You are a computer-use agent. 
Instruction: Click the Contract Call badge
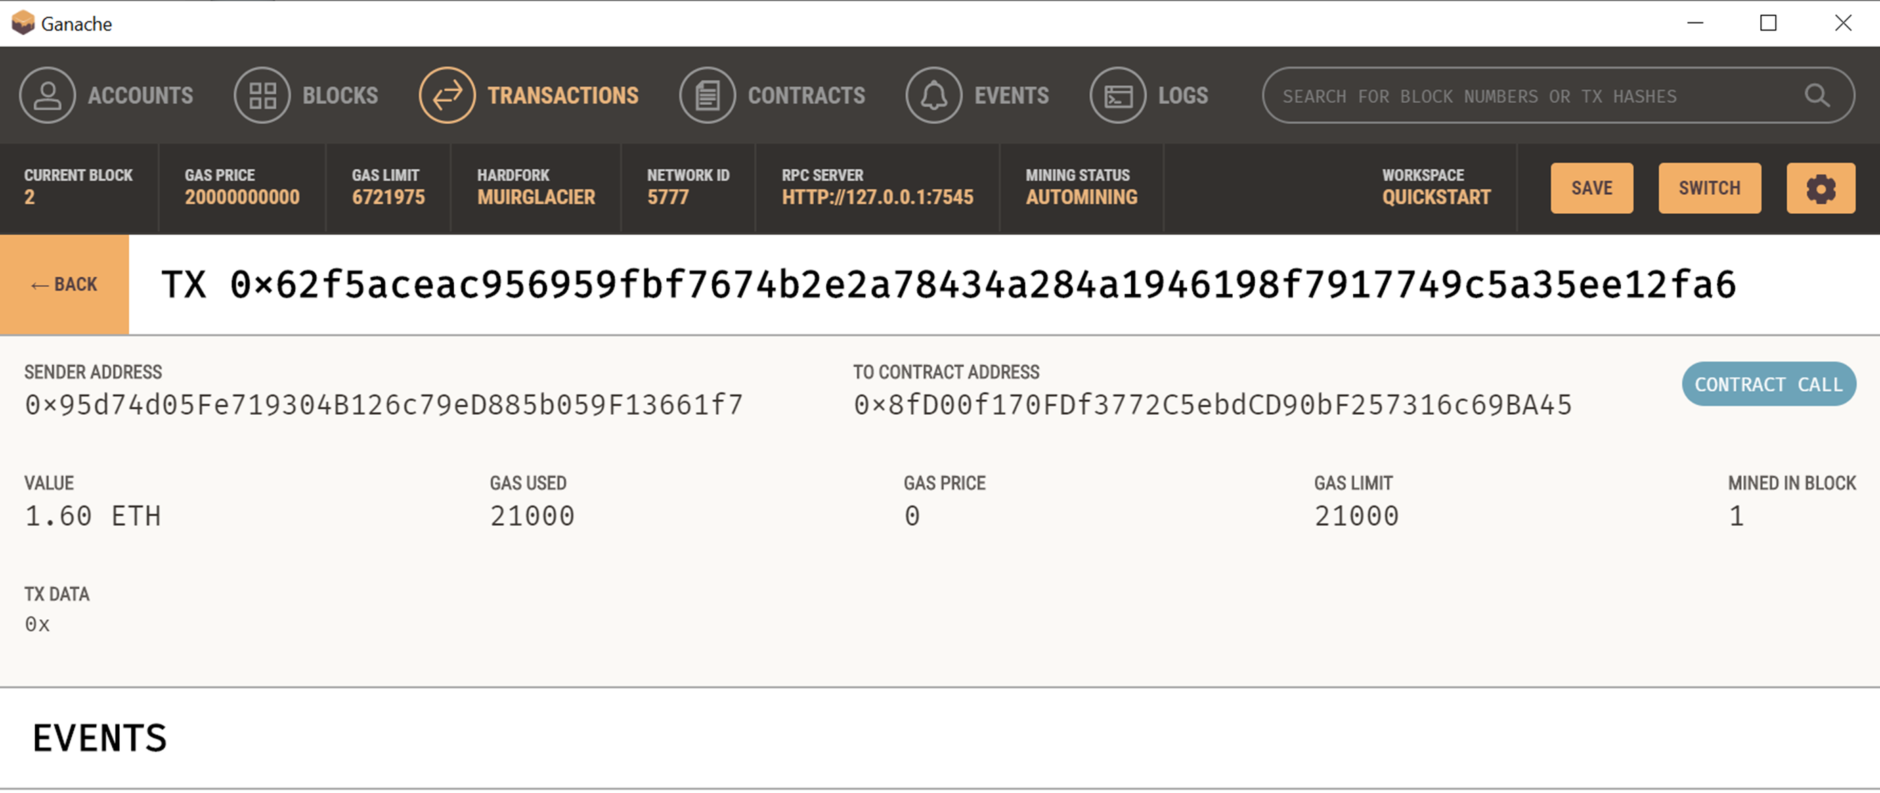pyautogui.click(x=1769, y=384)
